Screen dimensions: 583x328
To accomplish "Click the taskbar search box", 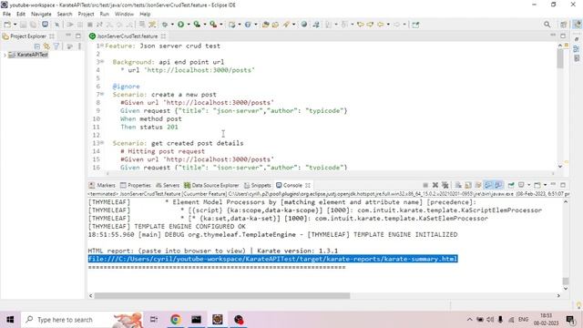I will 81,320.
